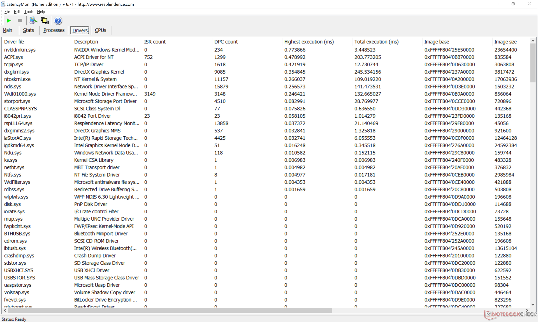Viewport: 538px width, 322px height.
Task: Click the yellow overlapping windows toolbar icon
Action: coord(45,20)
